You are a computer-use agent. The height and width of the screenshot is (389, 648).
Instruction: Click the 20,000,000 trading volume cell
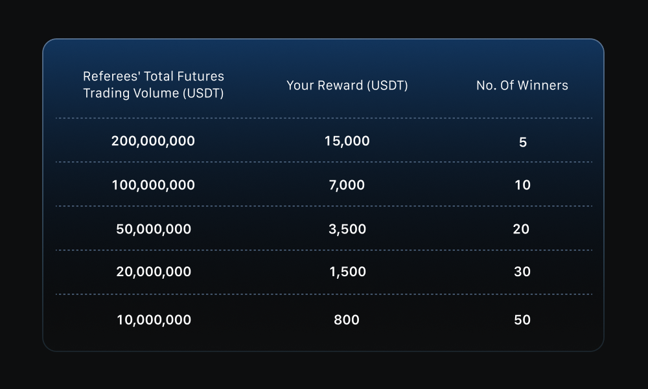[x=154, y=272]
